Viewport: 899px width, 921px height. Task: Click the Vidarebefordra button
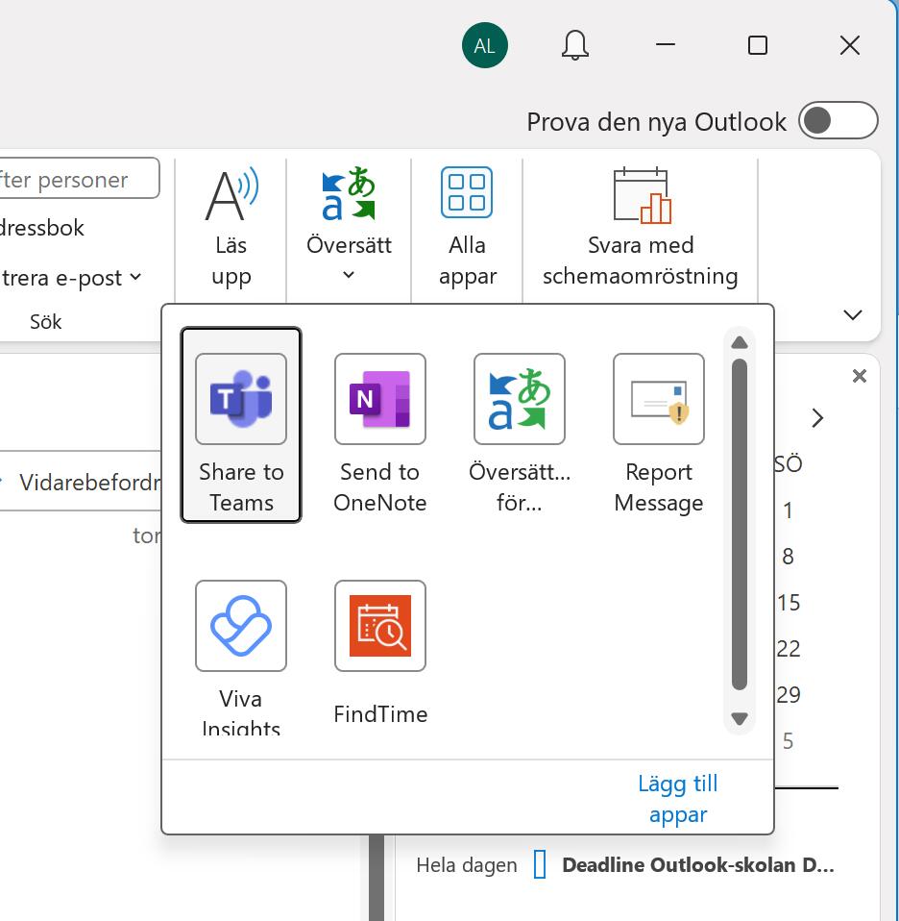(83, 482)
